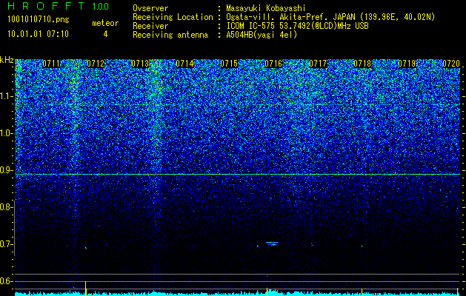Select the filename 1001010710.png

coord(39,20)
